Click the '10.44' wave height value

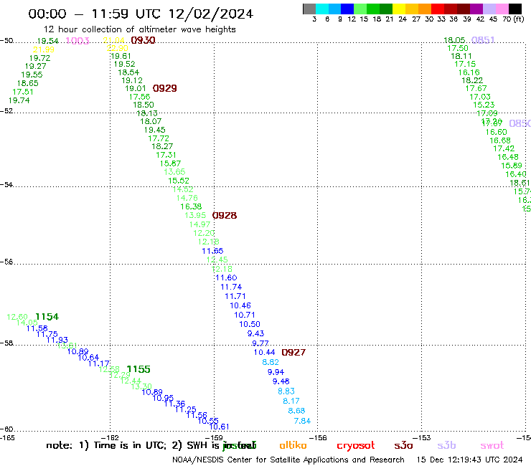click(x=265, y=352)
